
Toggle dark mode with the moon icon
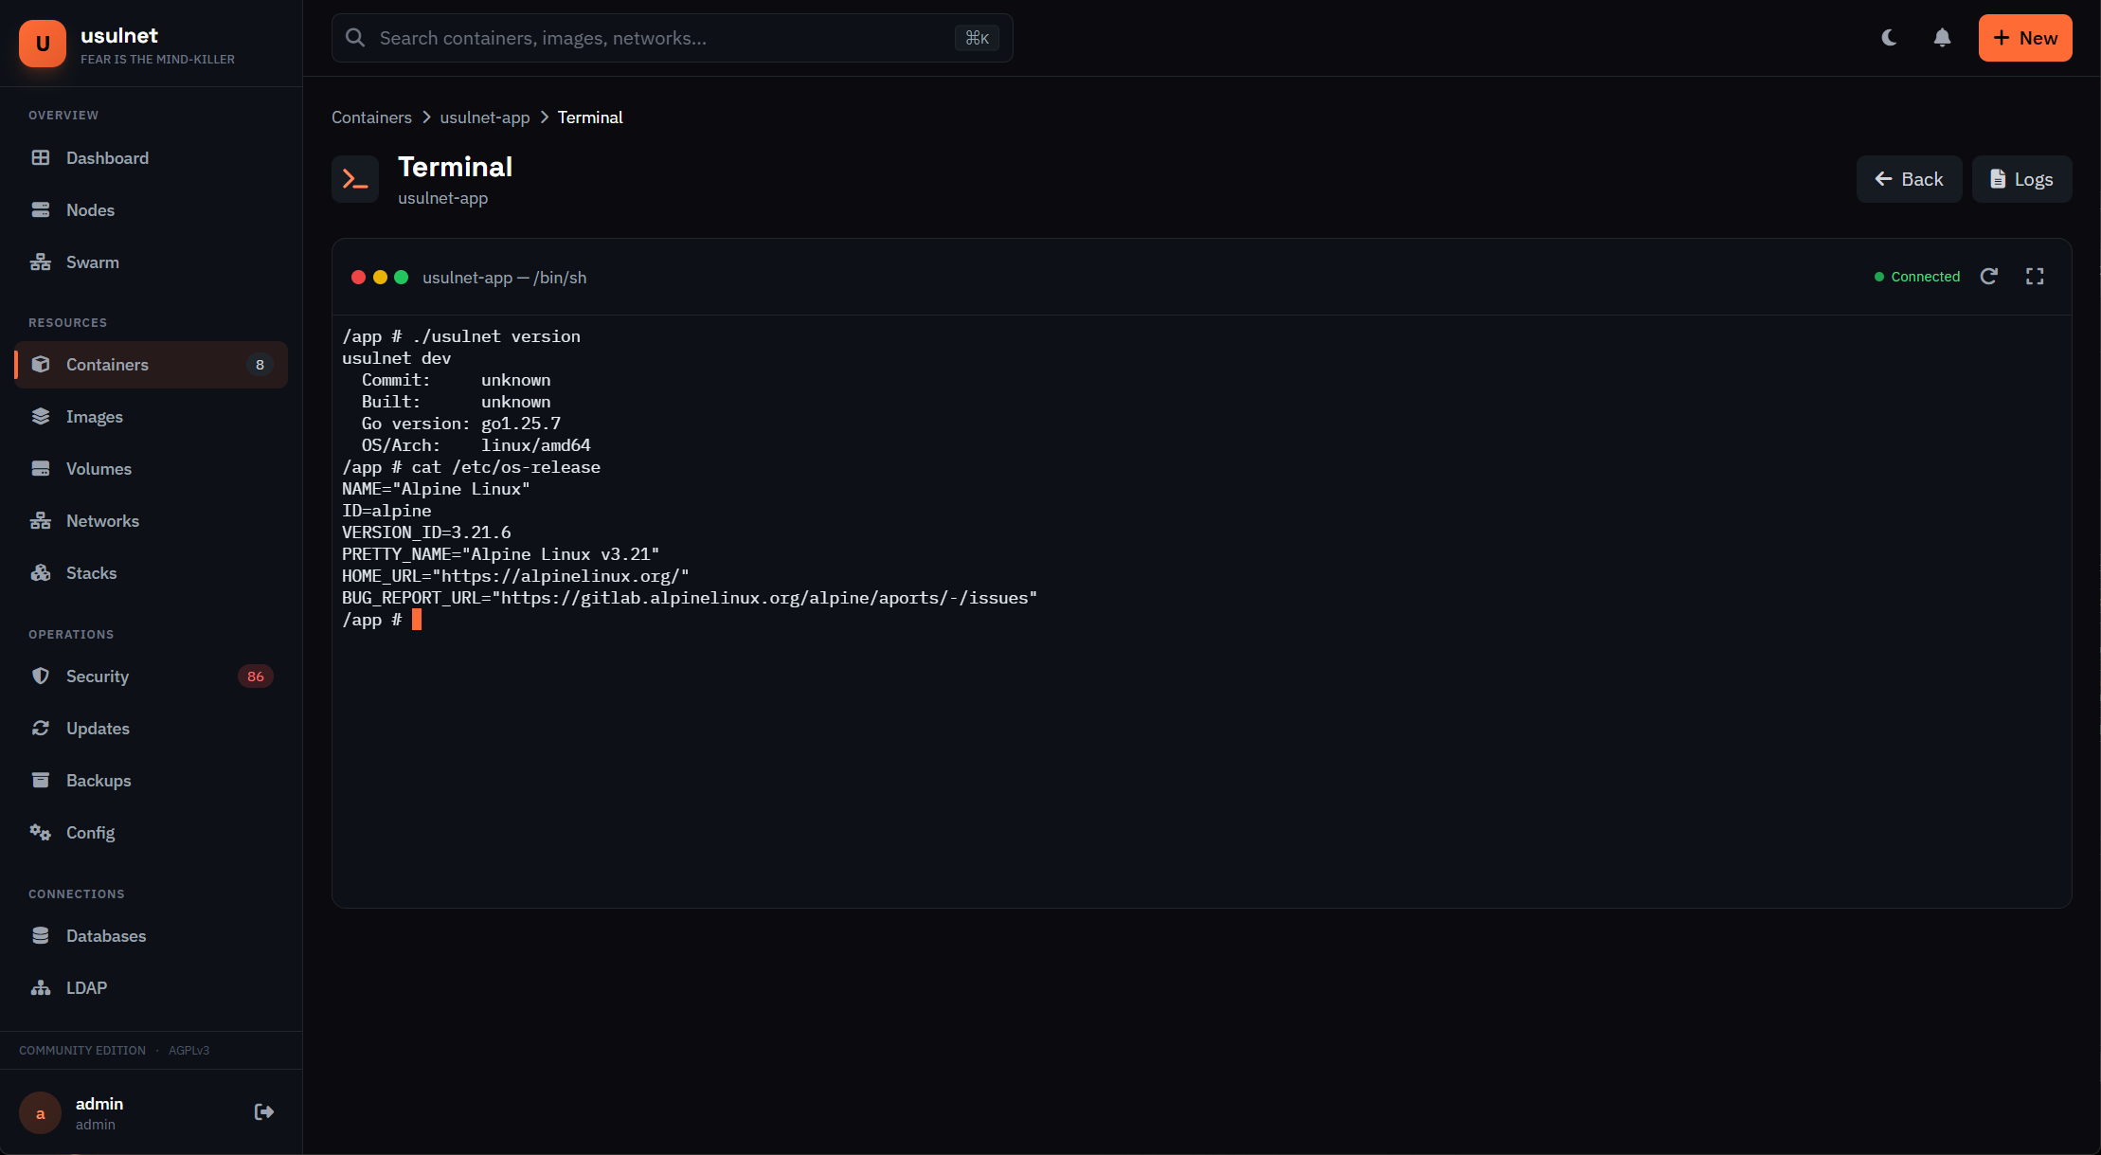pyautogui.click(x=1889, y=38)
